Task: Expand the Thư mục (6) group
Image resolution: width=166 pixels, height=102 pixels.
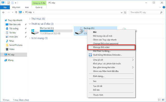Action: (30, 19)
